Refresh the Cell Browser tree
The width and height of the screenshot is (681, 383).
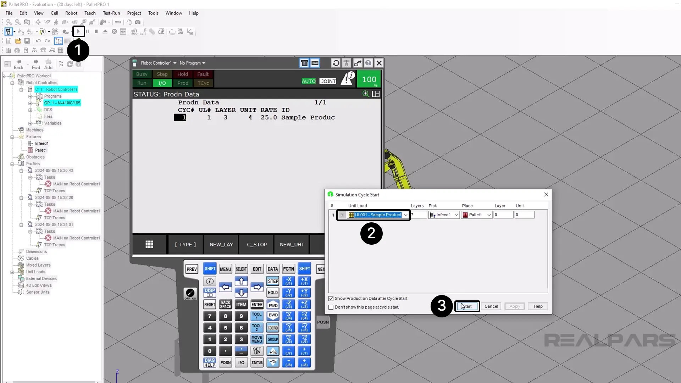point(70,64)
